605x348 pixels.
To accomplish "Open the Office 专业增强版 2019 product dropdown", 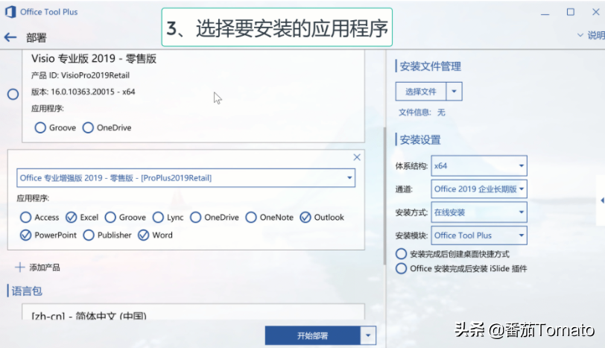I will coord(186,178).
